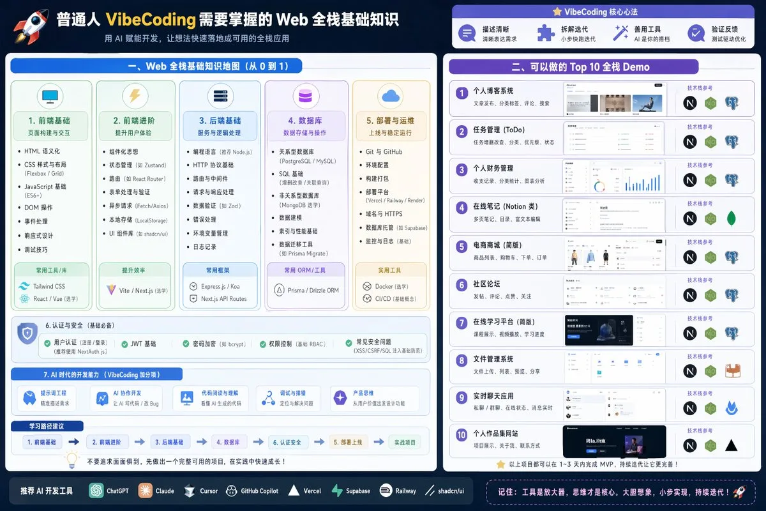Click the Vercel triangle in bottom bar

click(x=294, y=491)
